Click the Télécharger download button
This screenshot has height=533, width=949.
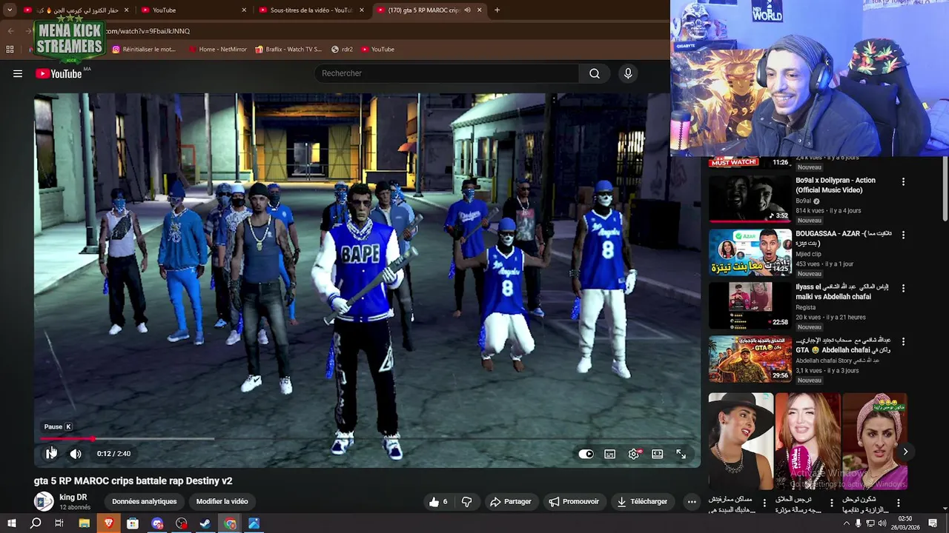[642, 501]
